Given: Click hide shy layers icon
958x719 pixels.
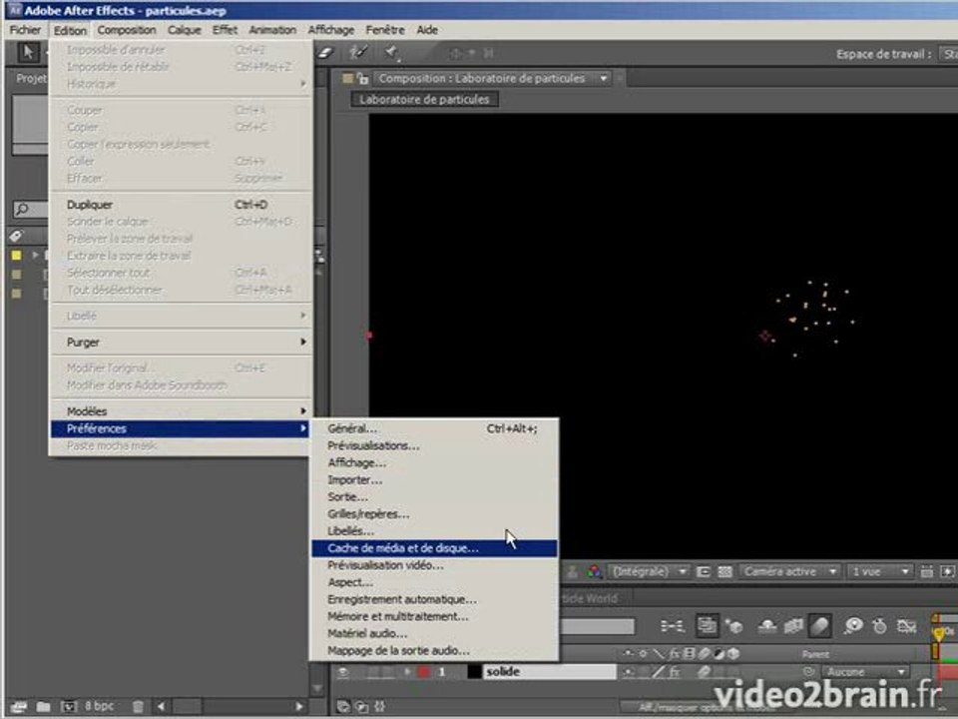Looking at the screenshot, I should [x=767, y=625].
